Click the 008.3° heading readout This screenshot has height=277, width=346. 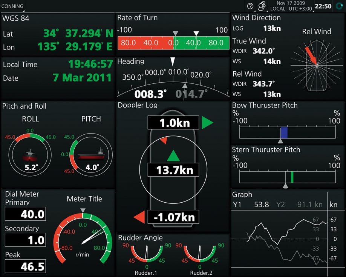point(151,94)
